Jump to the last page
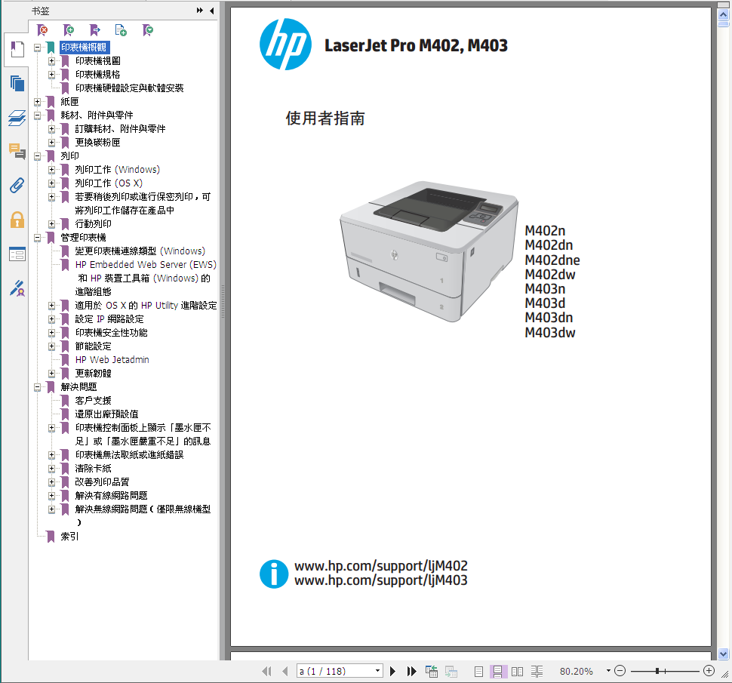732x683 pixels. 411,671
